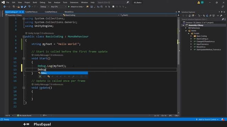Select ChangeGOTransform.cs in Solution Explorer
The width and height of the screenshot is (227, 127).
click(205, 42)
